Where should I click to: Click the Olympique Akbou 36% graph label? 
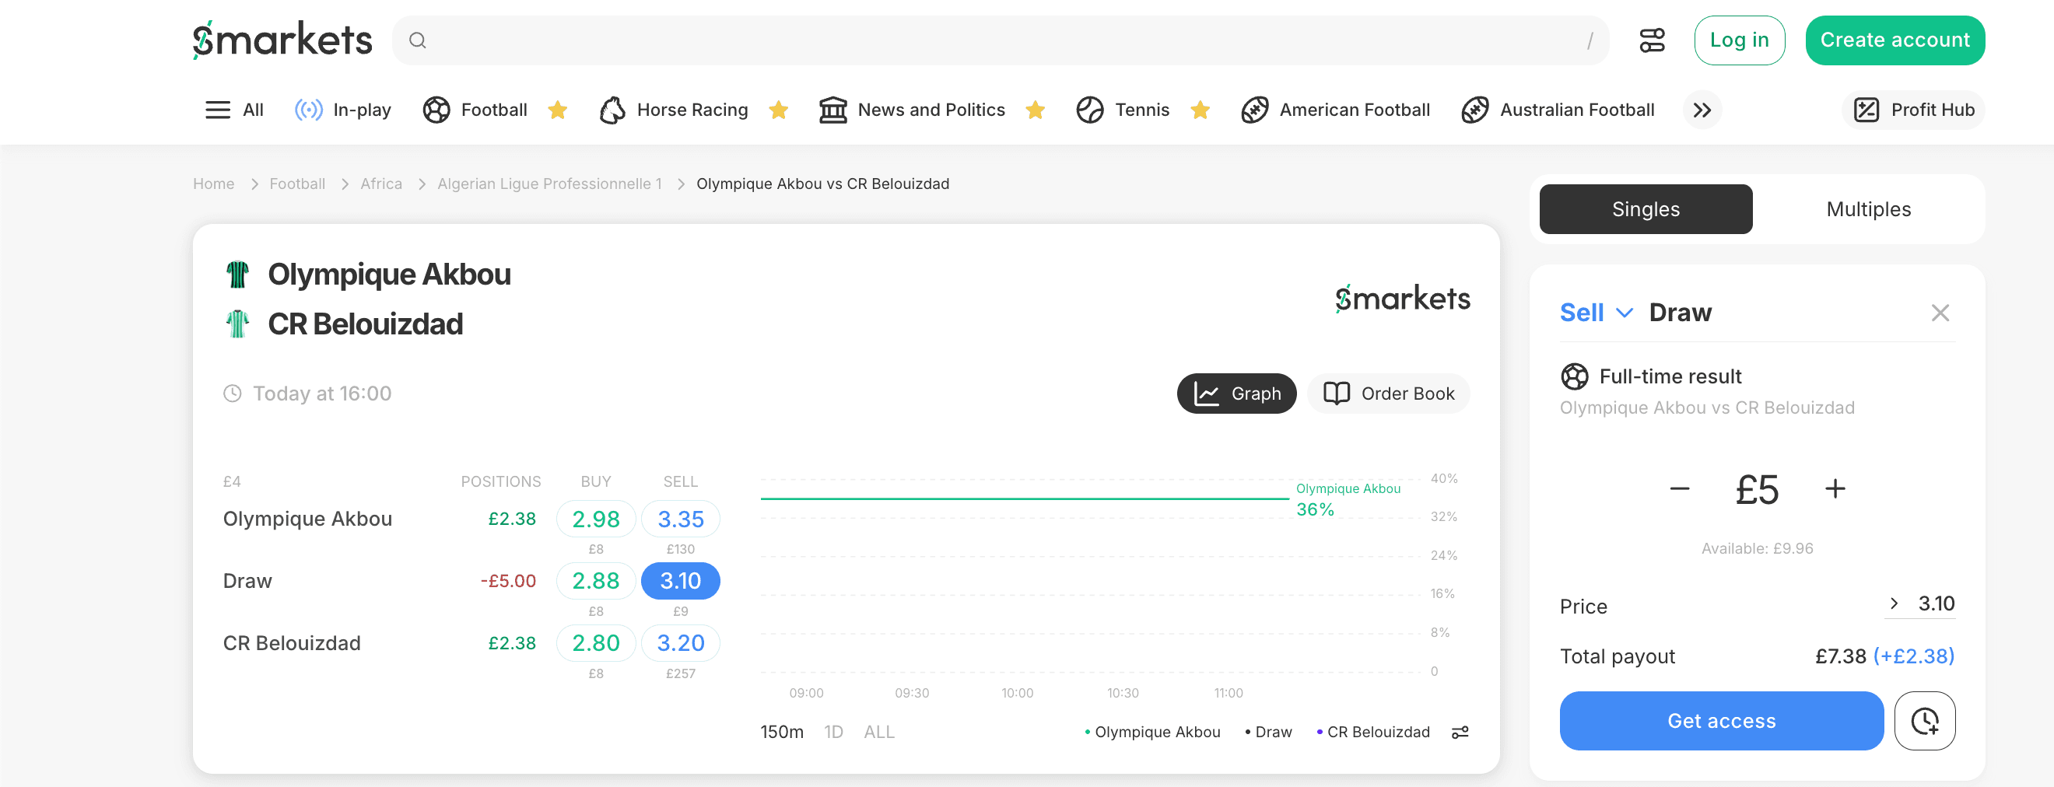1347,500
